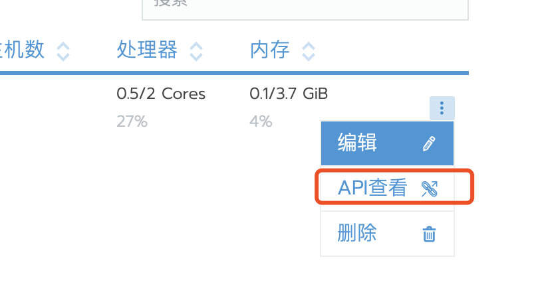This screenshot has width=540, height=308.
Task: Choose API查看 in the action menu
Action: (x=372, y=189)
